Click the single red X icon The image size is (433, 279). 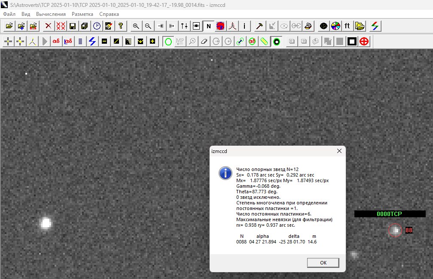tap(48, 26)
